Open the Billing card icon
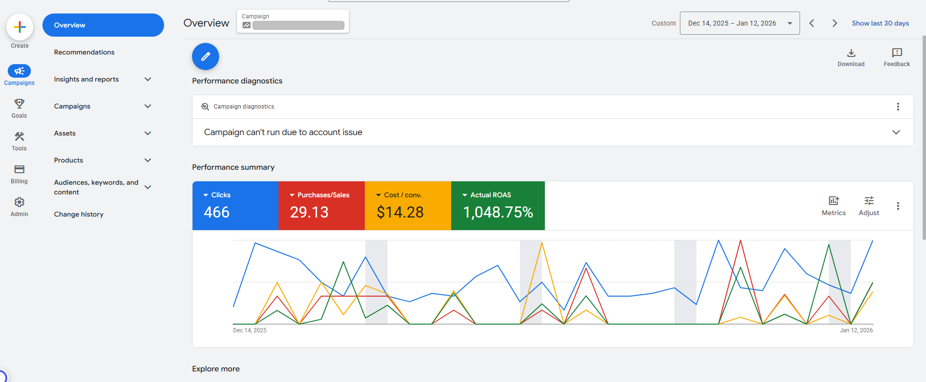Screen dimensions: 926x382 19,169
